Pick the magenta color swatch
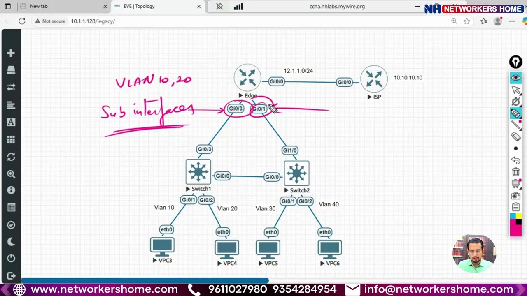Screen dimensions: 527x296 (516, 231)
